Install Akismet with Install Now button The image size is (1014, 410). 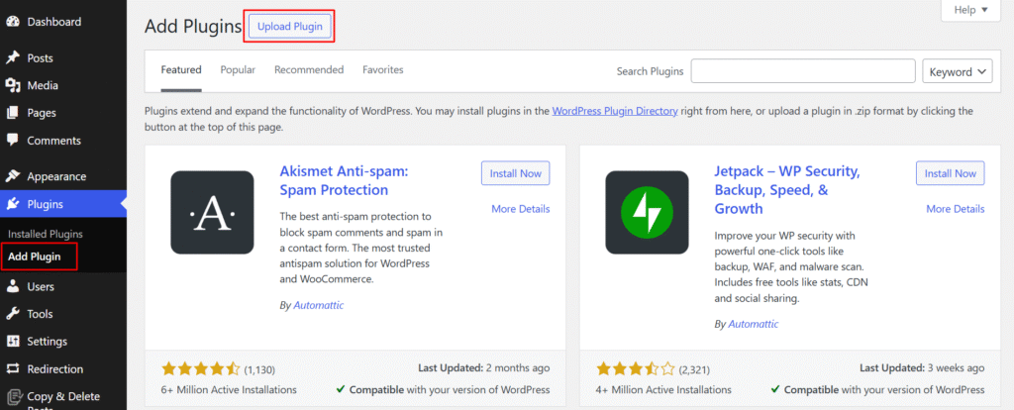[x=515, y=173]
